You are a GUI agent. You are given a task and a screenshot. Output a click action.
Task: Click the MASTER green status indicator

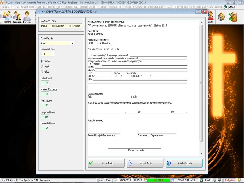click(159, 180)
